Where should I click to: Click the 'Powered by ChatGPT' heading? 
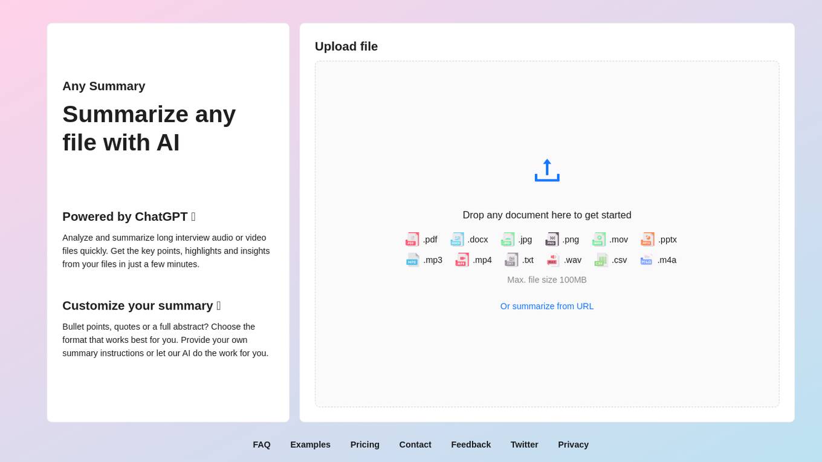[x=129, y=216]
